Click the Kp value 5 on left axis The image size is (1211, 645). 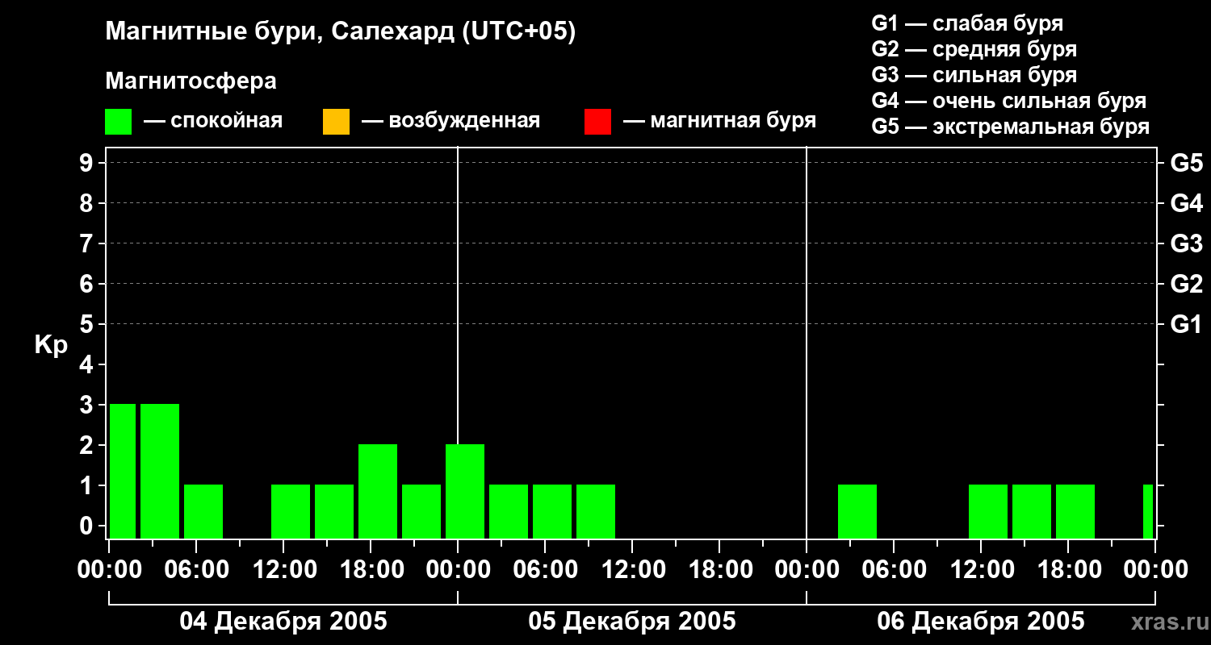tap(87, 324)
